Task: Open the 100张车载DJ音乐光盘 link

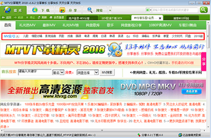Action: [x=39, y=104]
